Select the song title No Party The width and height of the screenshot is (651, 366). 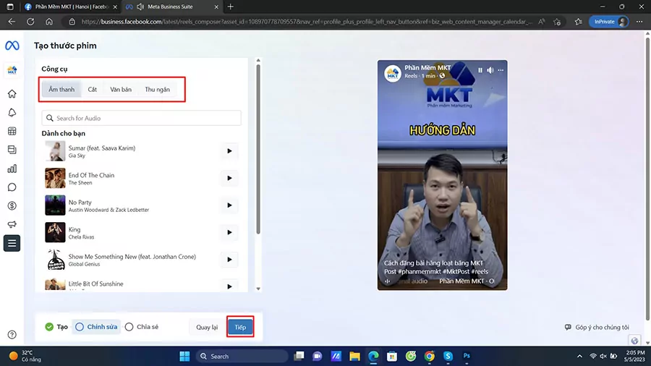point(80,203)
